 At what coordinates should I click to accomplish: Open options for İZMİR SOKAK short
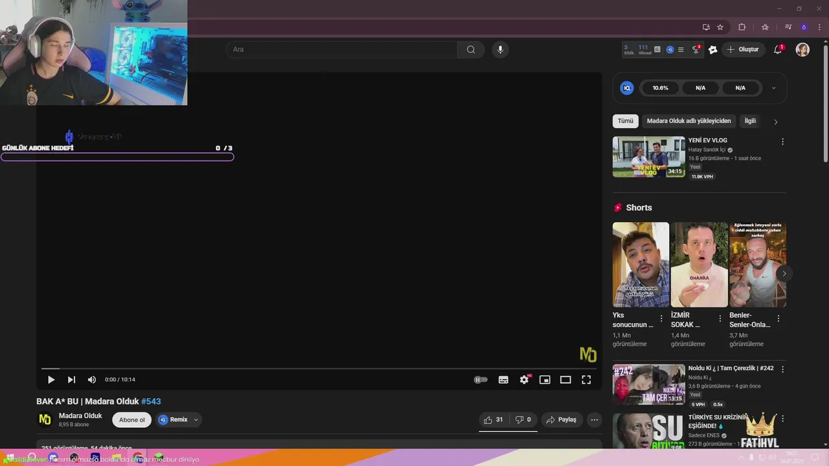720,318
